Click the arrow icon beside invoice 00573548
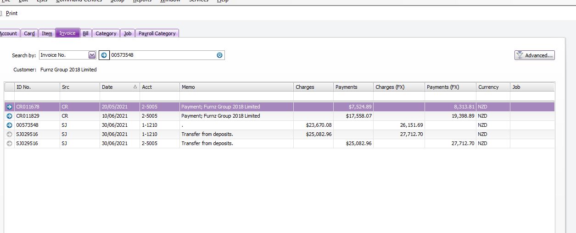Image resolution: width=576 pixels, height=233 pixels. pyautogui.click(x=9, y=125)
